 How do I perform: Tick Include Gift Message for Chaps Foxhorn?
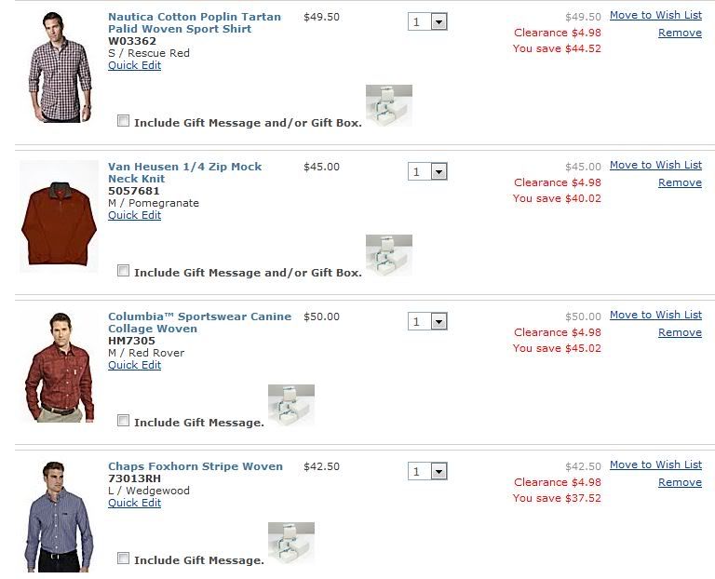point(123,558)
